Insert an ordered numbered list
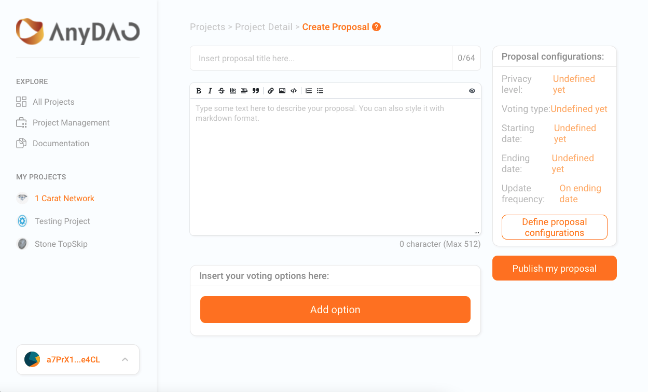The image size is (648, 392). 309,91
